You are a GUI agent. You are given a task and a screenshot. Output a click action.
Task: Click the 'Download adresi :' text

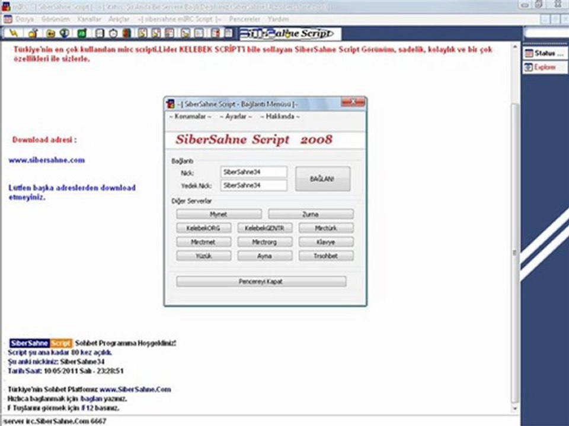coord(44,140)
